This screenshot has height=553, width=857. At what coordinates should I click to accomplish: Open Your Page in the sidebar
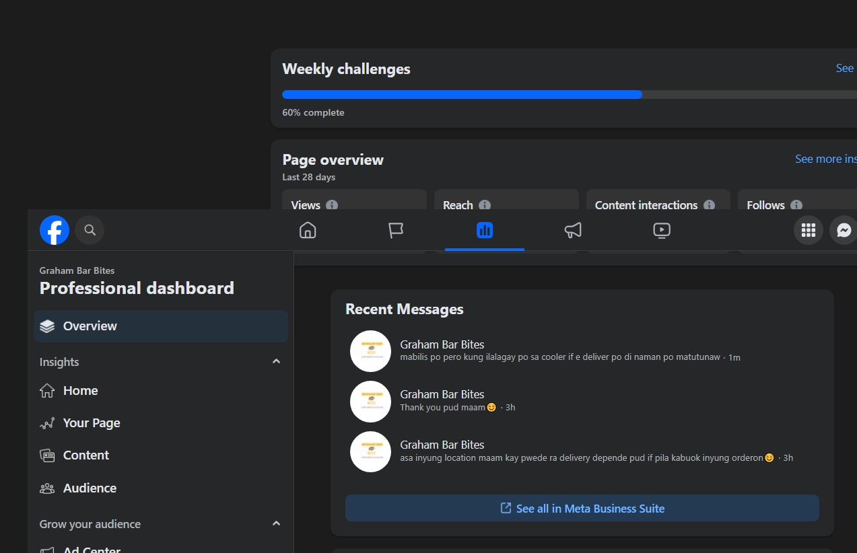161,423
